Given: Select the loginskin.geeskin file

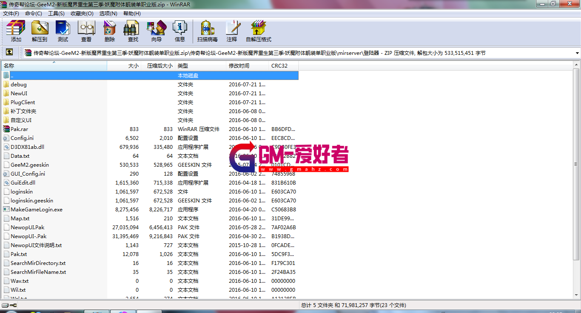Looking at the screenshot, I should [x=31, y=200].
